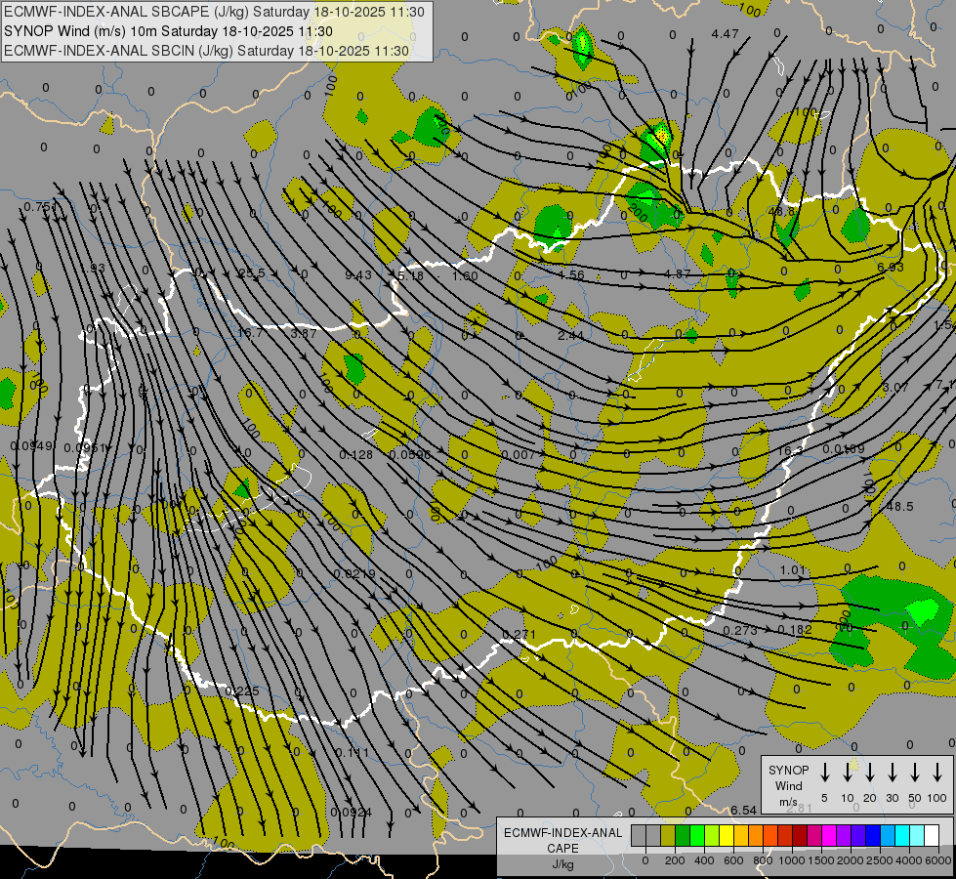
Task: Click the 0.0219 value on the map
Action: tap(354, 574)
